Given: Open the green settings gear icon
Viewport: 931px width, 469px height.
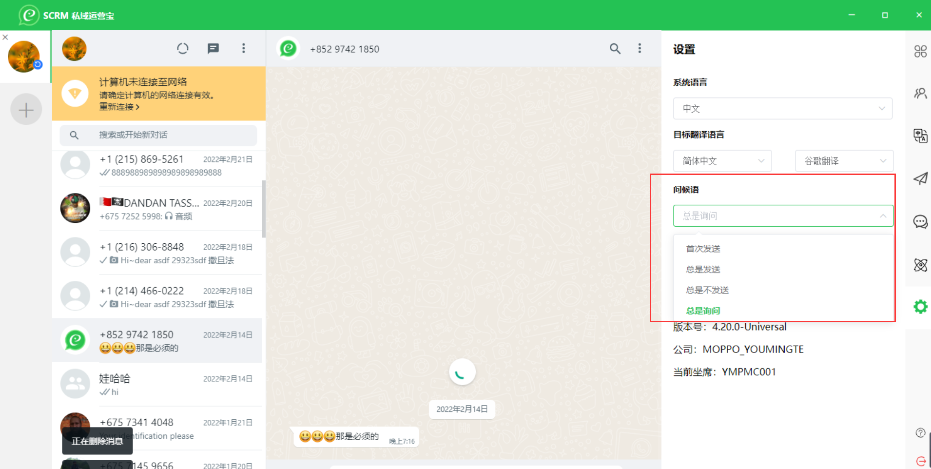Looking at the screenshot, I should (920, 307).
